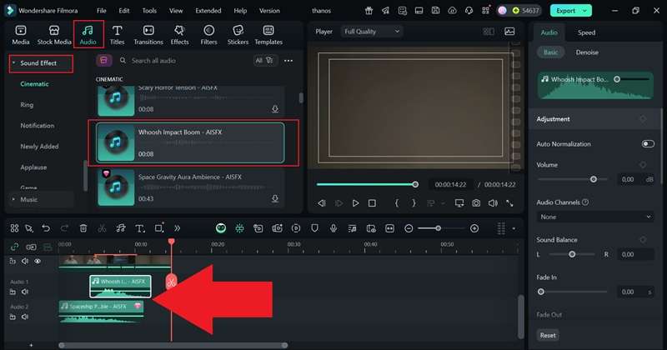667x350 pixels.
Task: Open the All filter dropdown
Action: 264,61
